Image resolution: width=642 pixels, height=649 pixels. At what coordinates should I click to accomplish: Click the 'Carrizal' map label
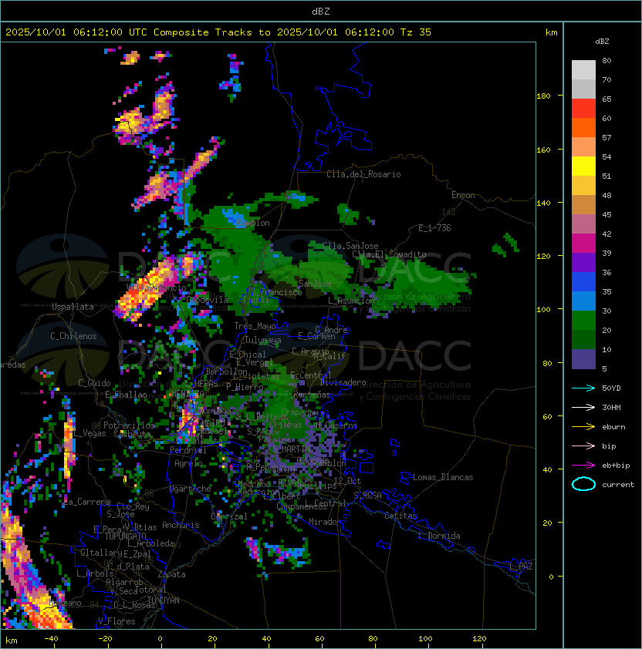(229, 516)
